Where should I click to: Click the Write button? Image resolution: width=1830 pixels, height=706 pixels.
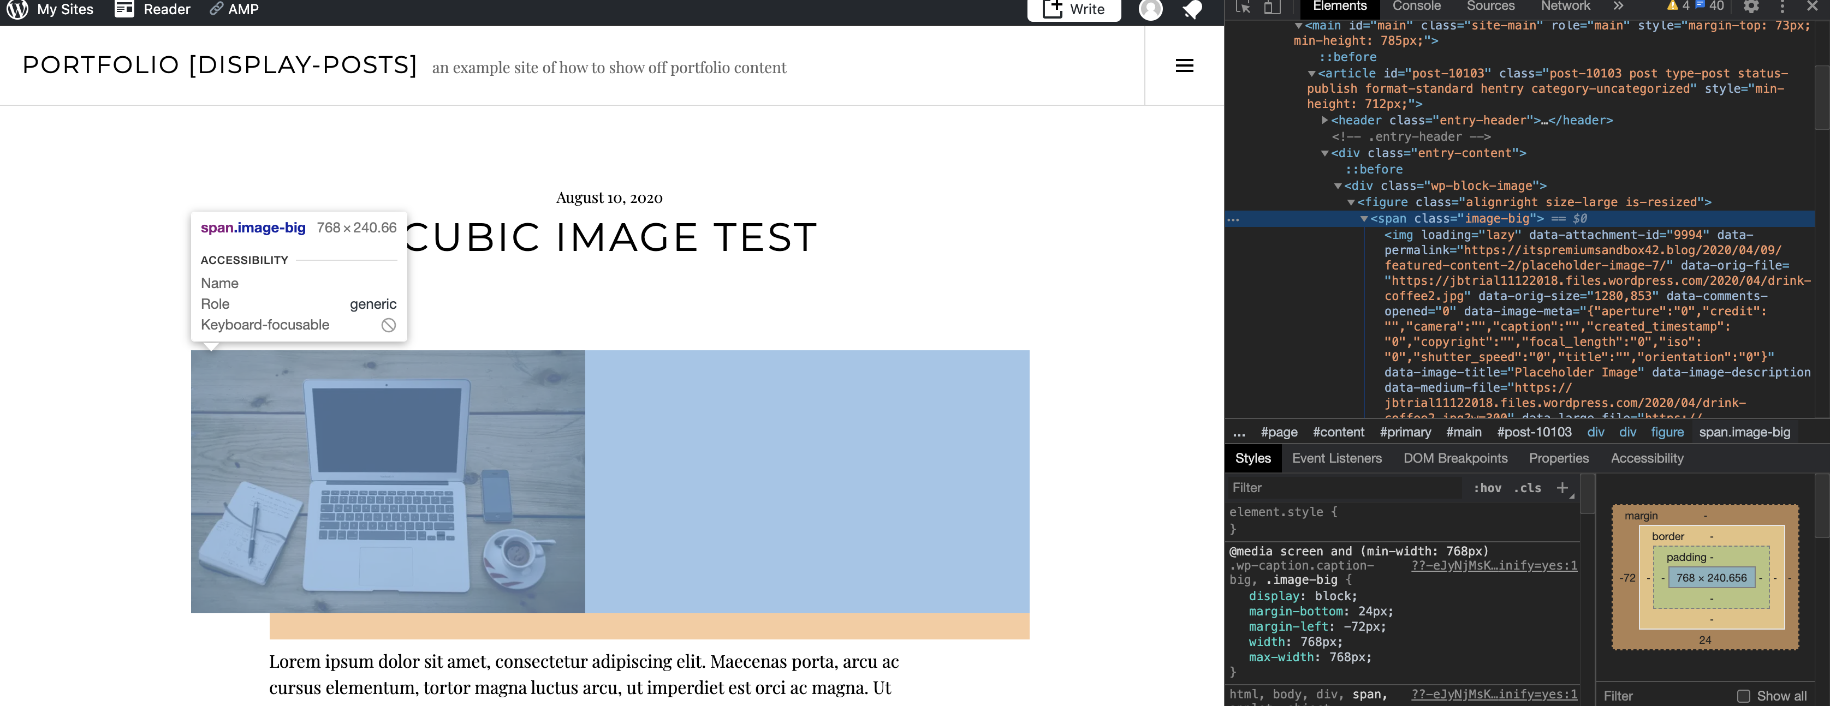coord(1073,9)
